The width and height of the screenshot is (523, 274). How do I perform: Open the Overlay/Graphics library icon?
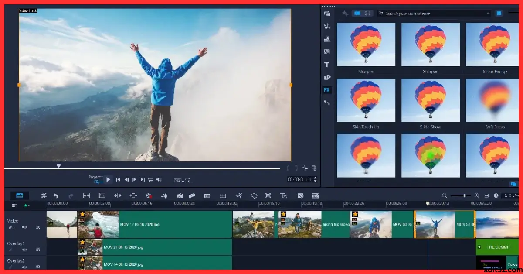327,77
